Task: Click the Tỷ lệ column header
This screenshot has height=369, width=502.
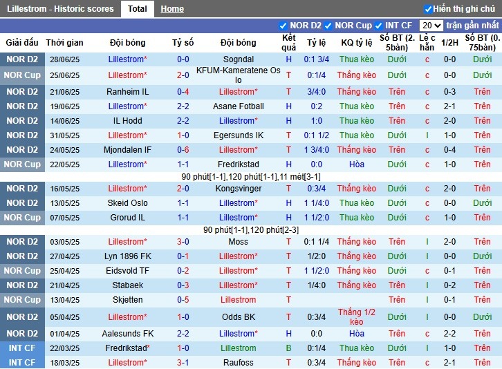Action: tap(316, 43)
